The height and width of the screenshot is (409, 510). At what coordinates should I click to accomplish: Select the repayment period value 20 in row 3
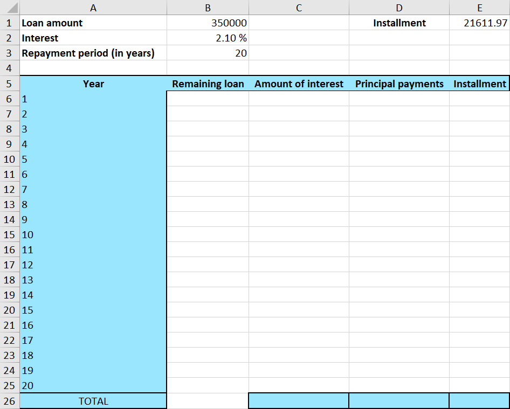[x=208, y=53]
